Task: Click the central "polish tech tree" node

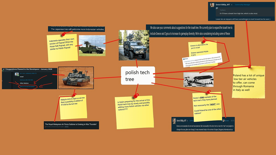Action: pyautogui.click(x=138, y=76)
